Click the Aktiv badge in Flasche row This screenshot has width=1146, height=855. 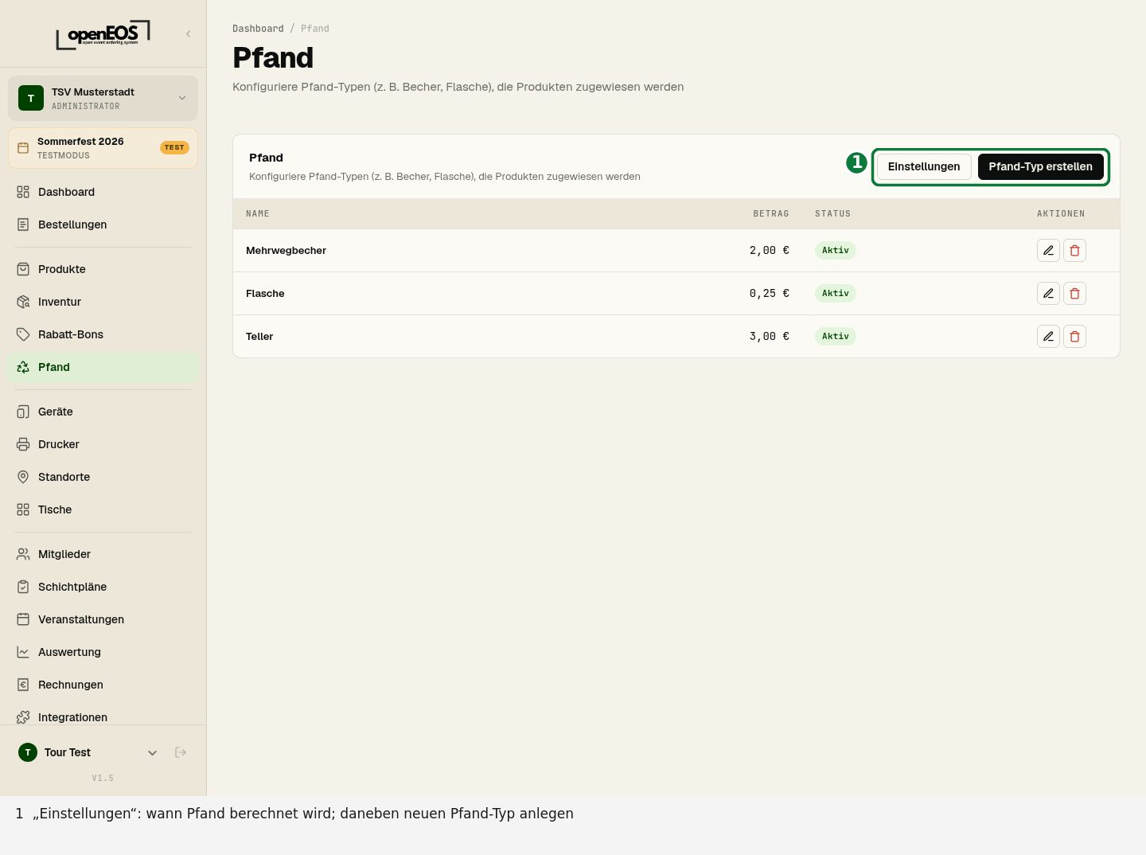(836, 293)
